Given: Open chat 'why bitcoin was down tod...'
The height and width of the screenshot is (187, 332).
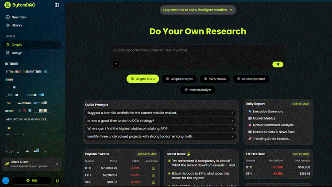Looking at the screenshot, I should click(27, 119).
